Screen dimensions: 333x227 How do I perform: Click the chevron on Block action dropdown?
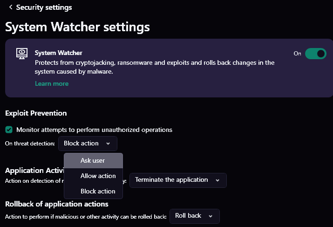108,144
